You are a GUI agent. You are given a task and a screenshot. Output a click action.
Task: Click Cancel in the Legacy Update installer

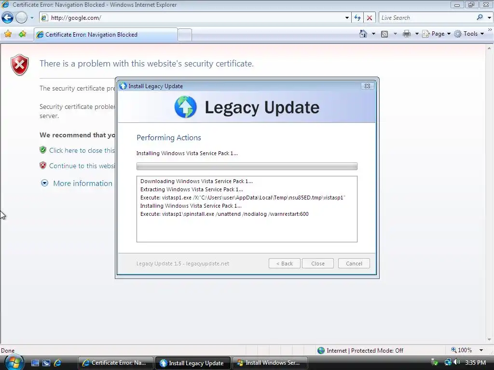point(354,264)
